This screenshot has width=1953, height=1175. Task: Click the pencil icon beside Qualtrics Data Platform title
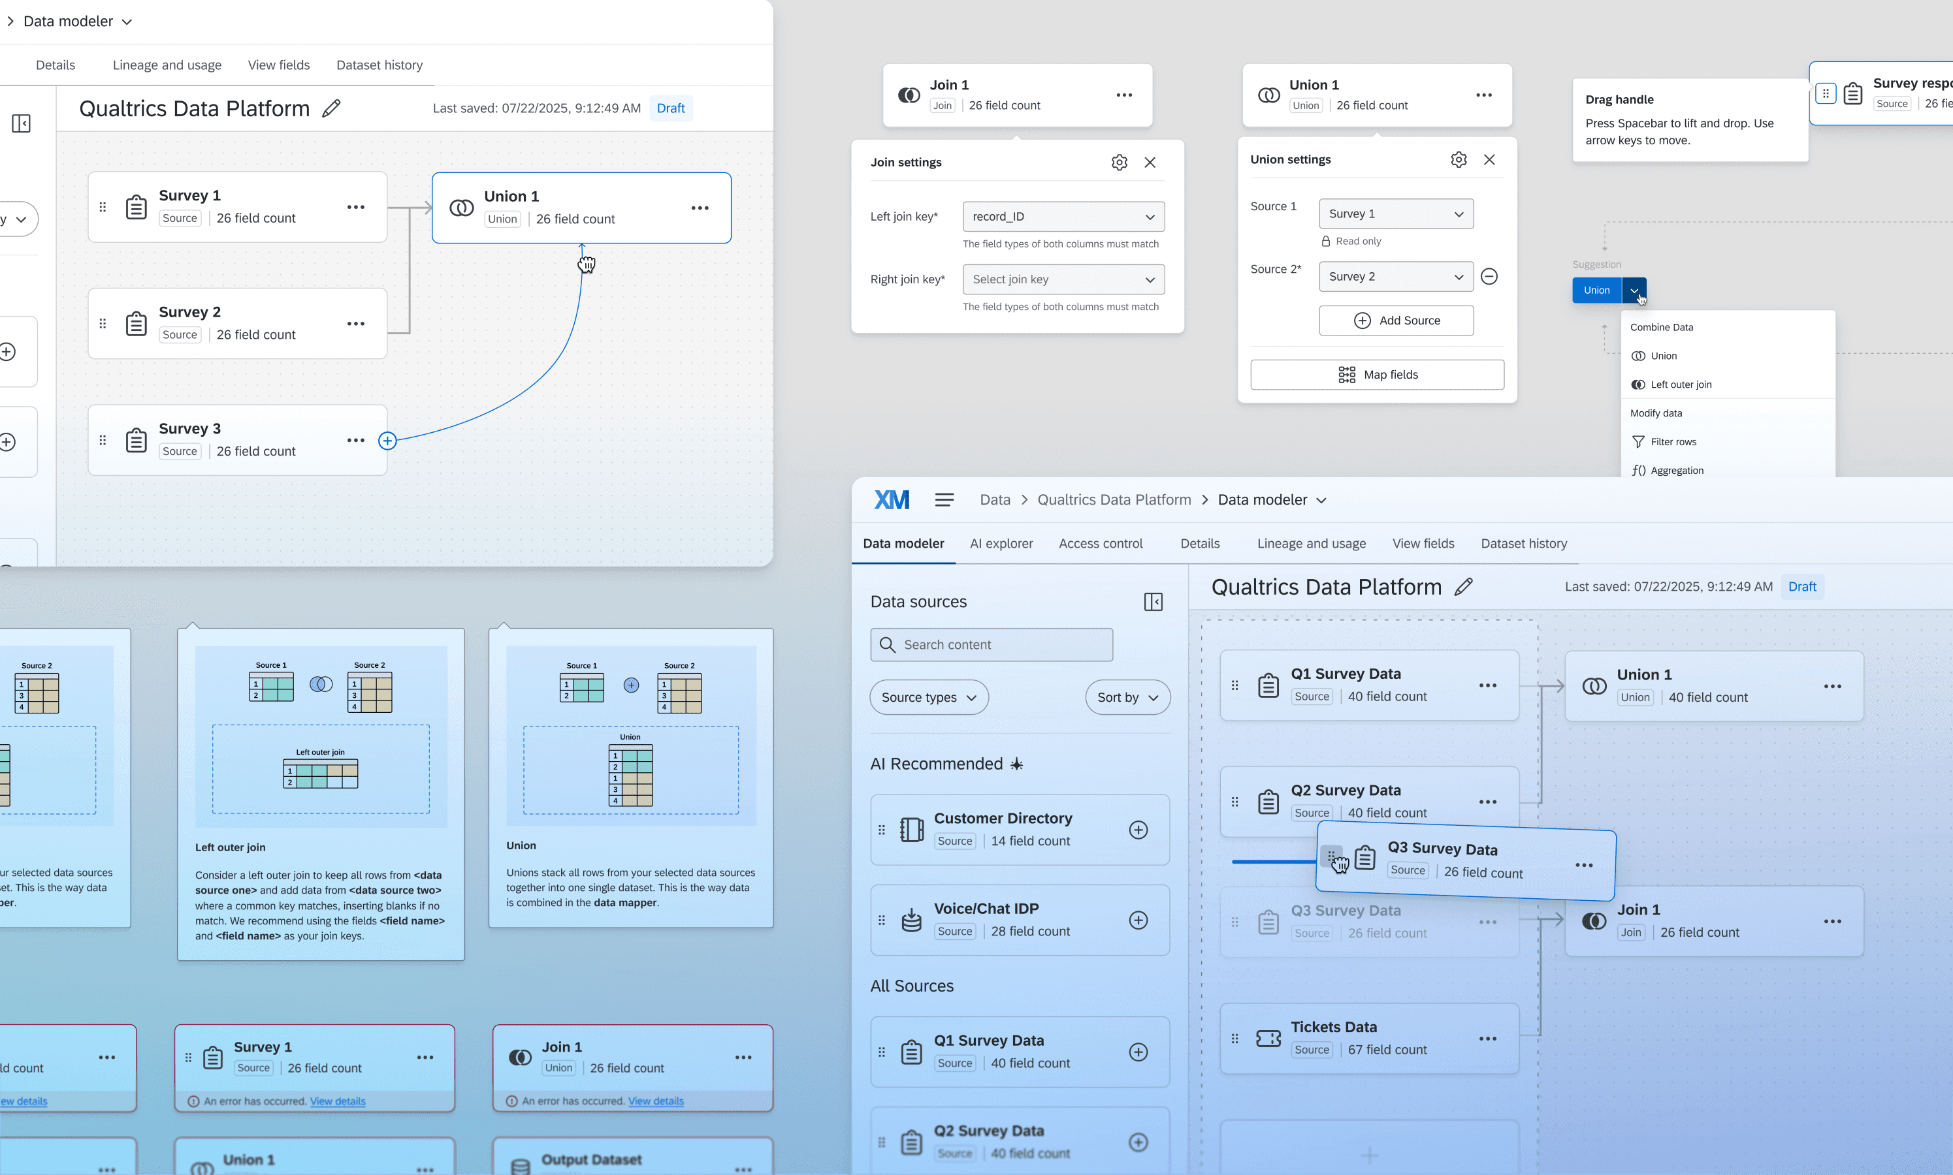[331, 108]
